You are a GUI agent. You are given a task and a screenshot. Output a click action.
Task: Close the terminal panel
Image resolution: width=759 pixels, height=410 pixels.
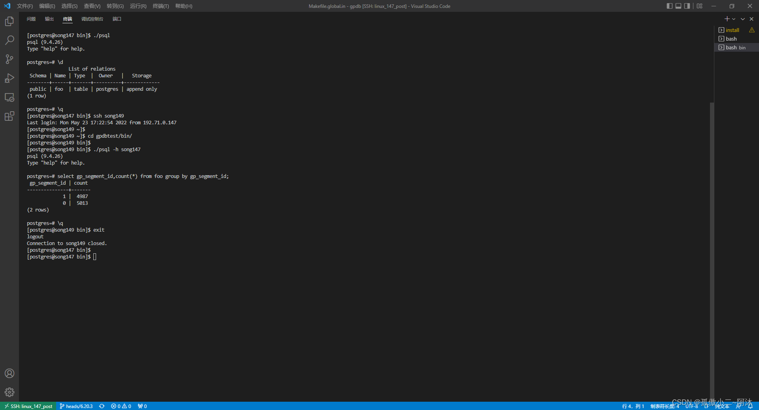point(751,19)
